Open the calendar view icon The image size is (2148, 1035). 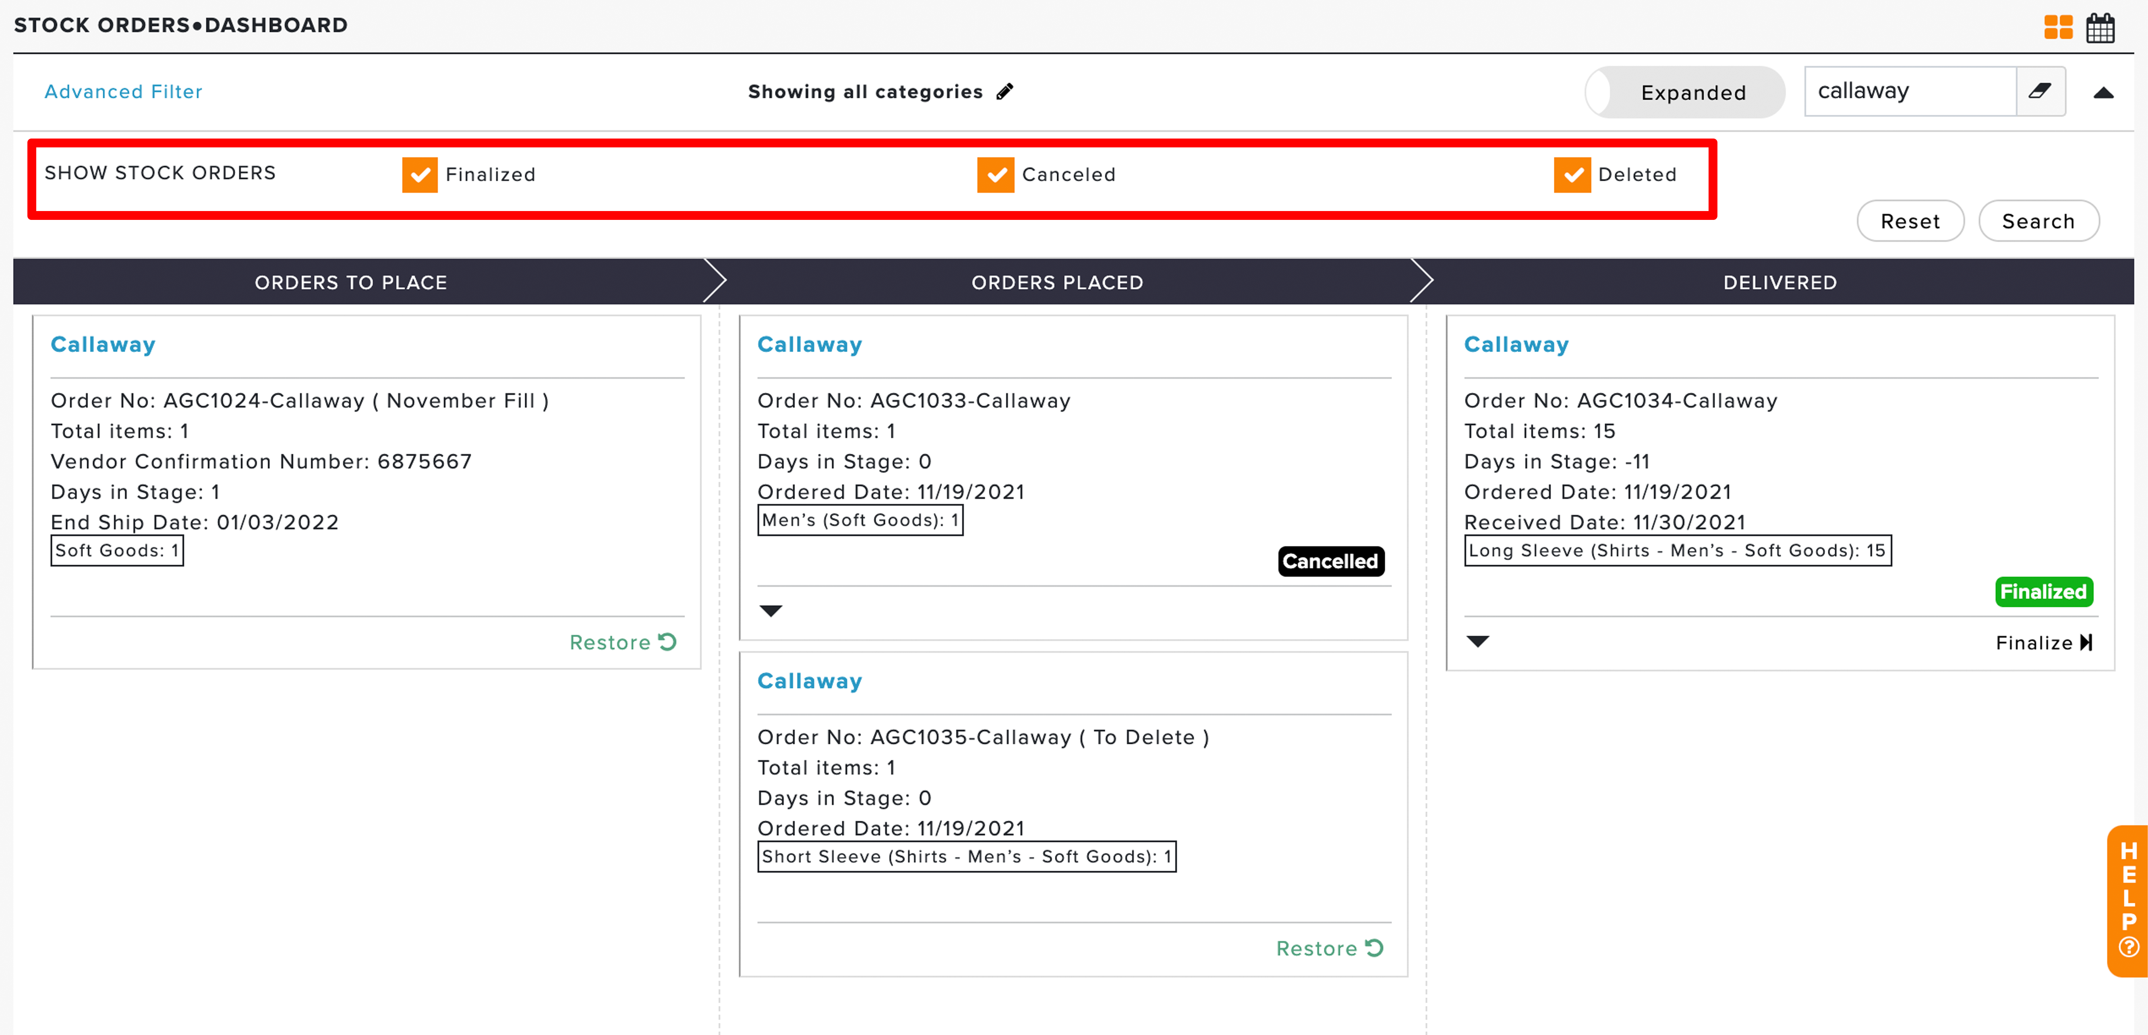pos(2100,27)
